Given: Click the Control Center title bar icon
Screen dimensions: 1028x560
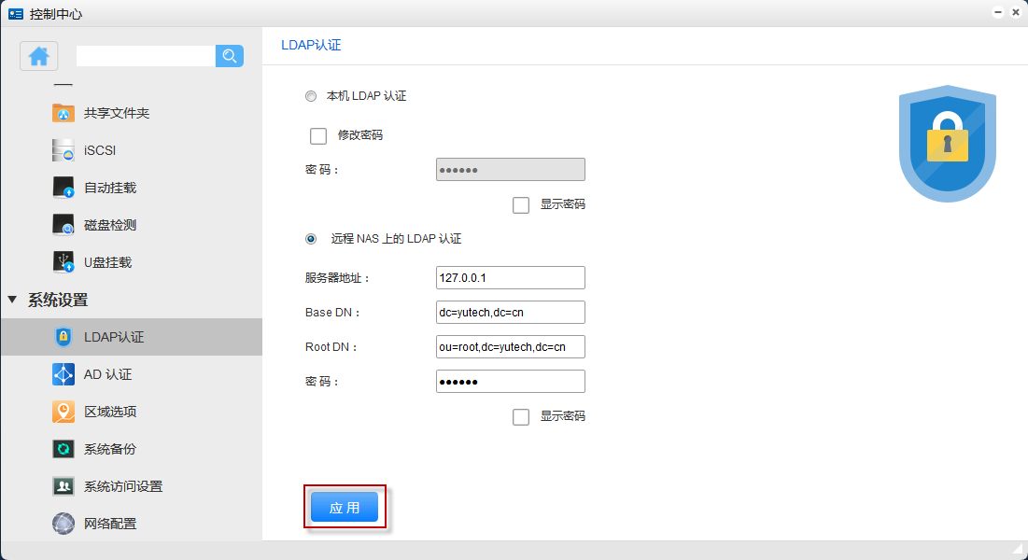Looking at the screenshot, I should (16, 14).
